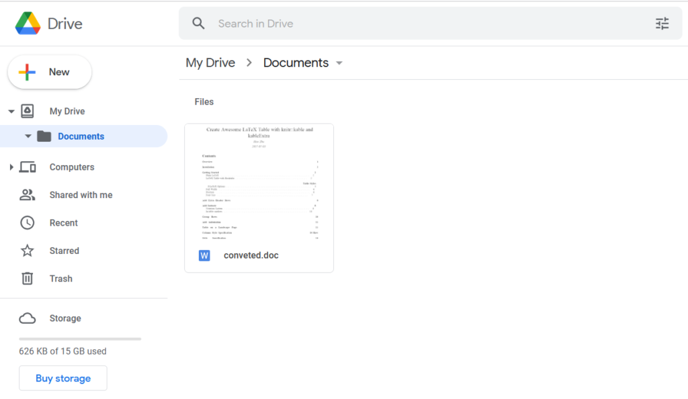Collapse the My Drive tree arrow

click(11, 112)
